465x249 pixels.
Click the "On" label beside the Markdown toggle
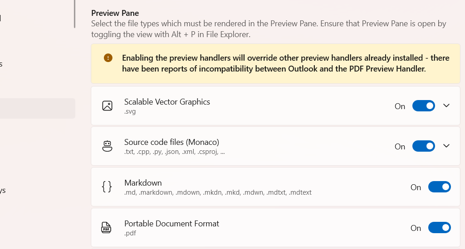coord(416,187)
